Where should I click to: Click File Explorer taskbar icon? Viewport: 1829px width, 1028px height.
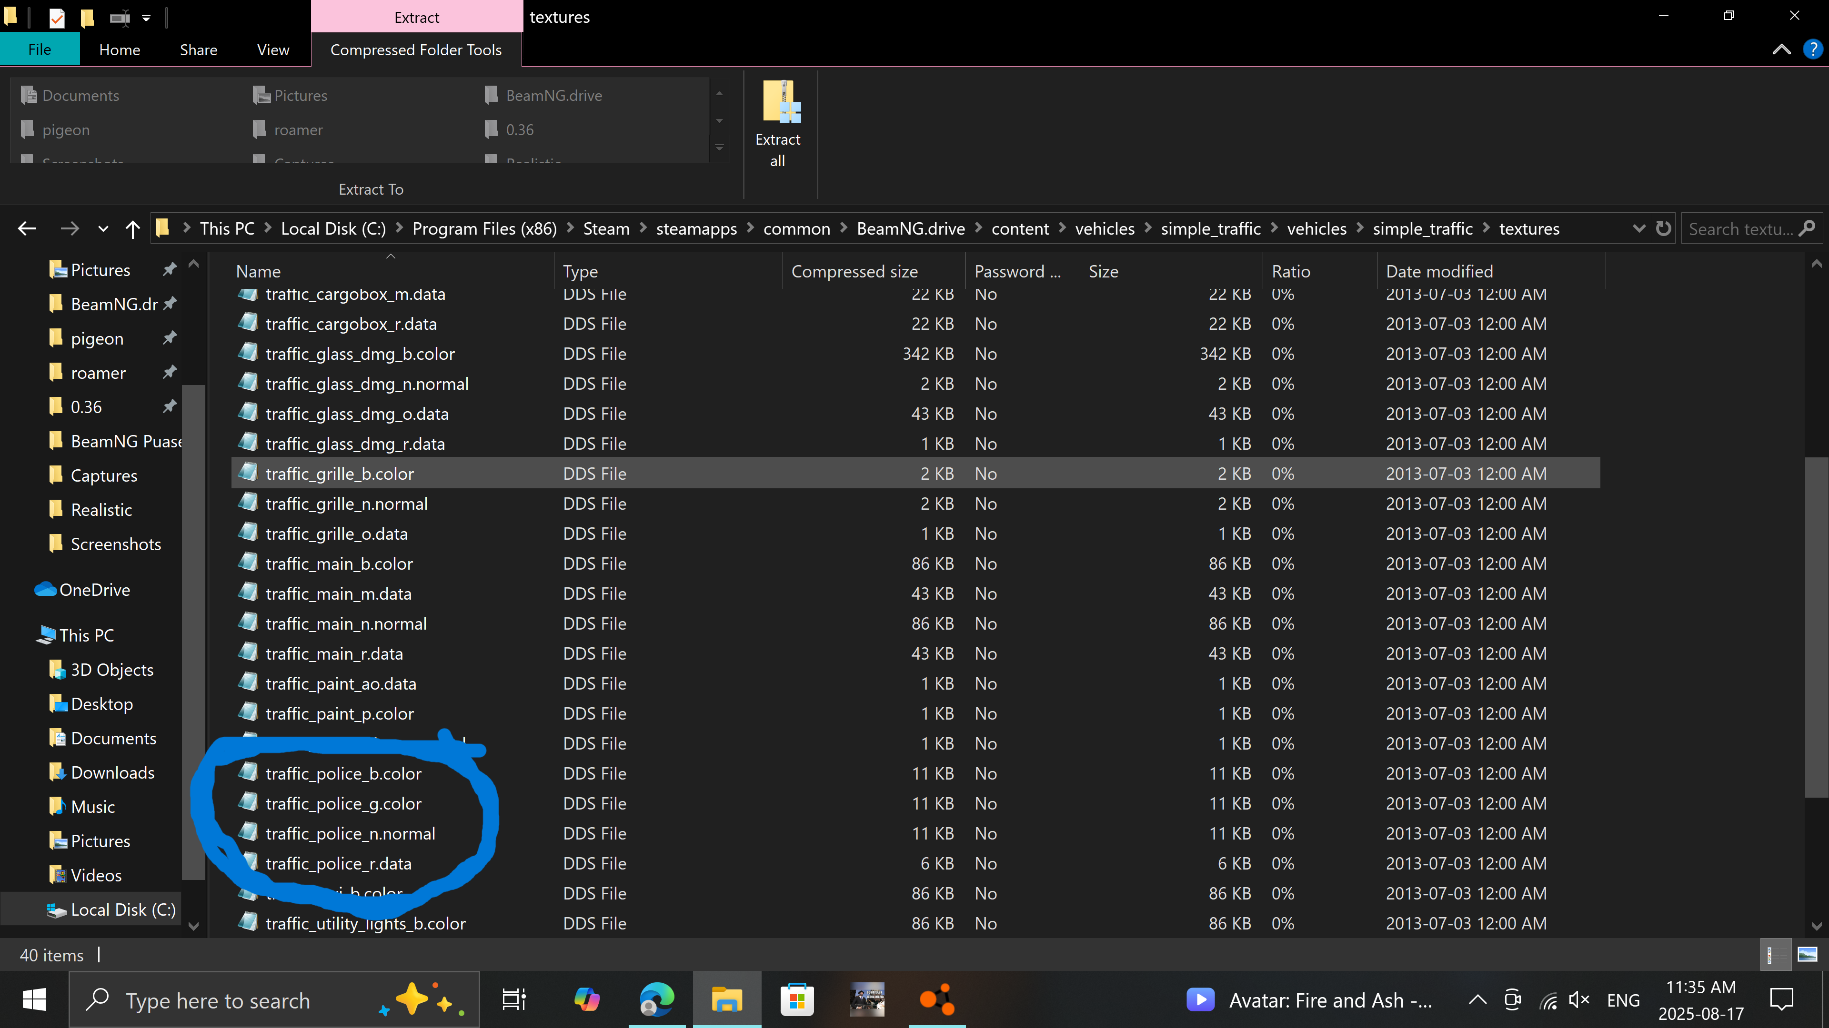(x=726, y=1000)
